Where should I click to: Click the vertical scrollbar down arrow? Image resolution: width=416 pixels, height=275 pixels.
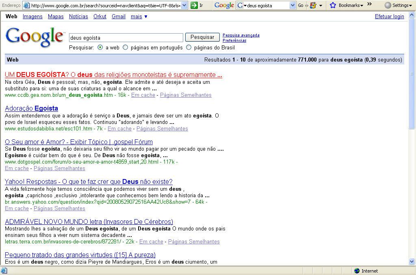coord(412,261)
